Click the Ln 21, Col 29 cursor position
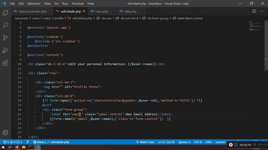Viewport: 268px width, 150px height. coord(166,142)
